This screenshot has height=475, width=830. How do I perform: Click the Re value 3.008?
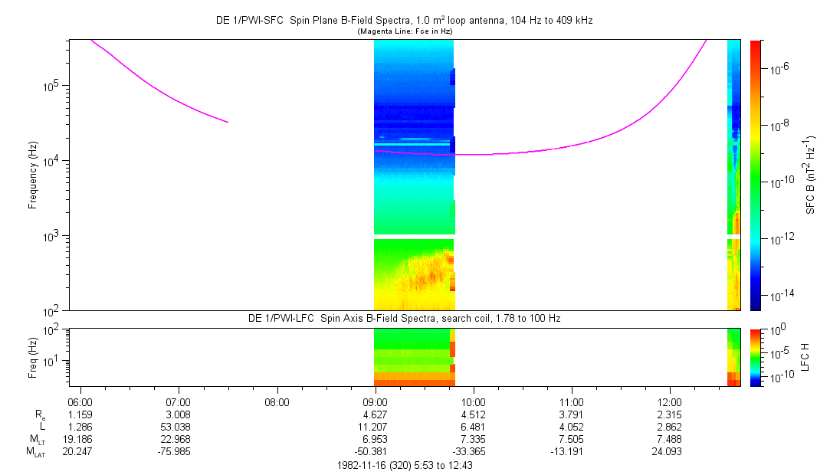(x=179, y=414)
